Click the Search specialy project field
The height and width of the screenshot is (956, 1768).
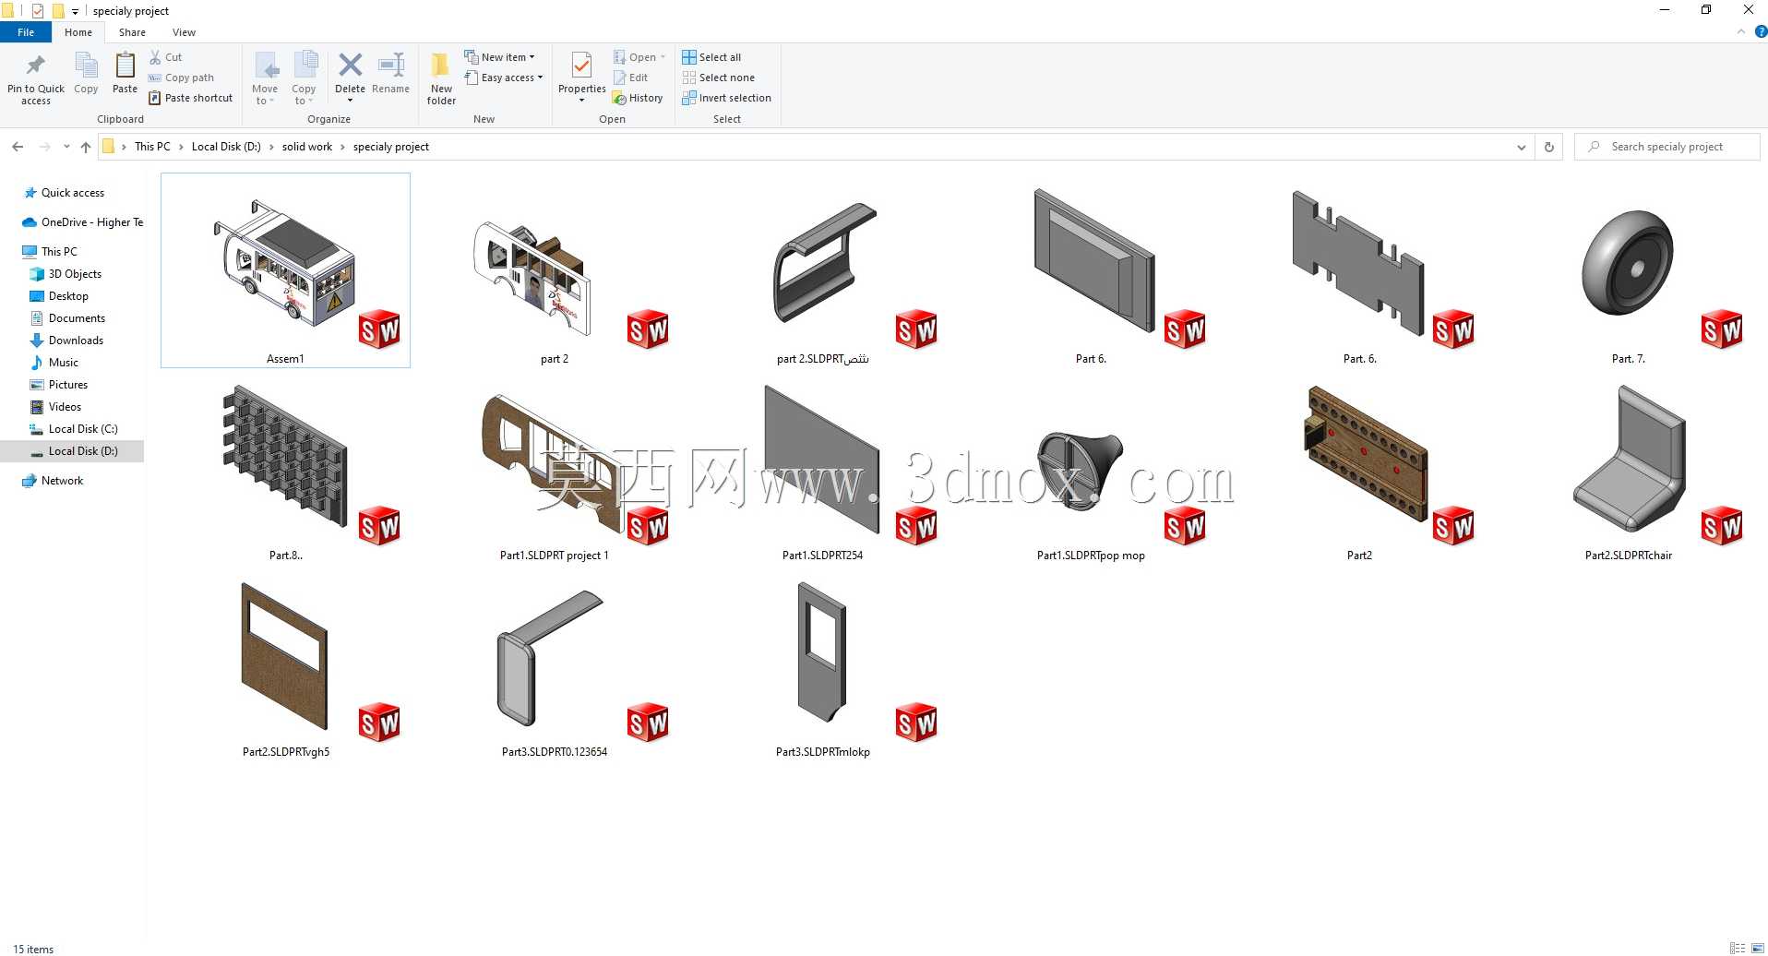click(x=1667, y=147)
